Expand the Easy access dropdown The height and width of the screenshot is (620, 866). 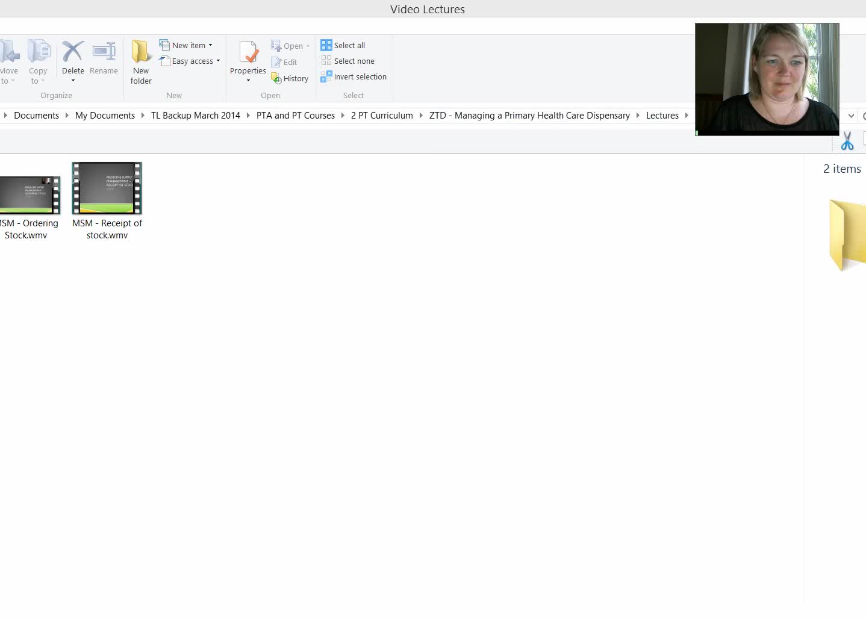218,61
